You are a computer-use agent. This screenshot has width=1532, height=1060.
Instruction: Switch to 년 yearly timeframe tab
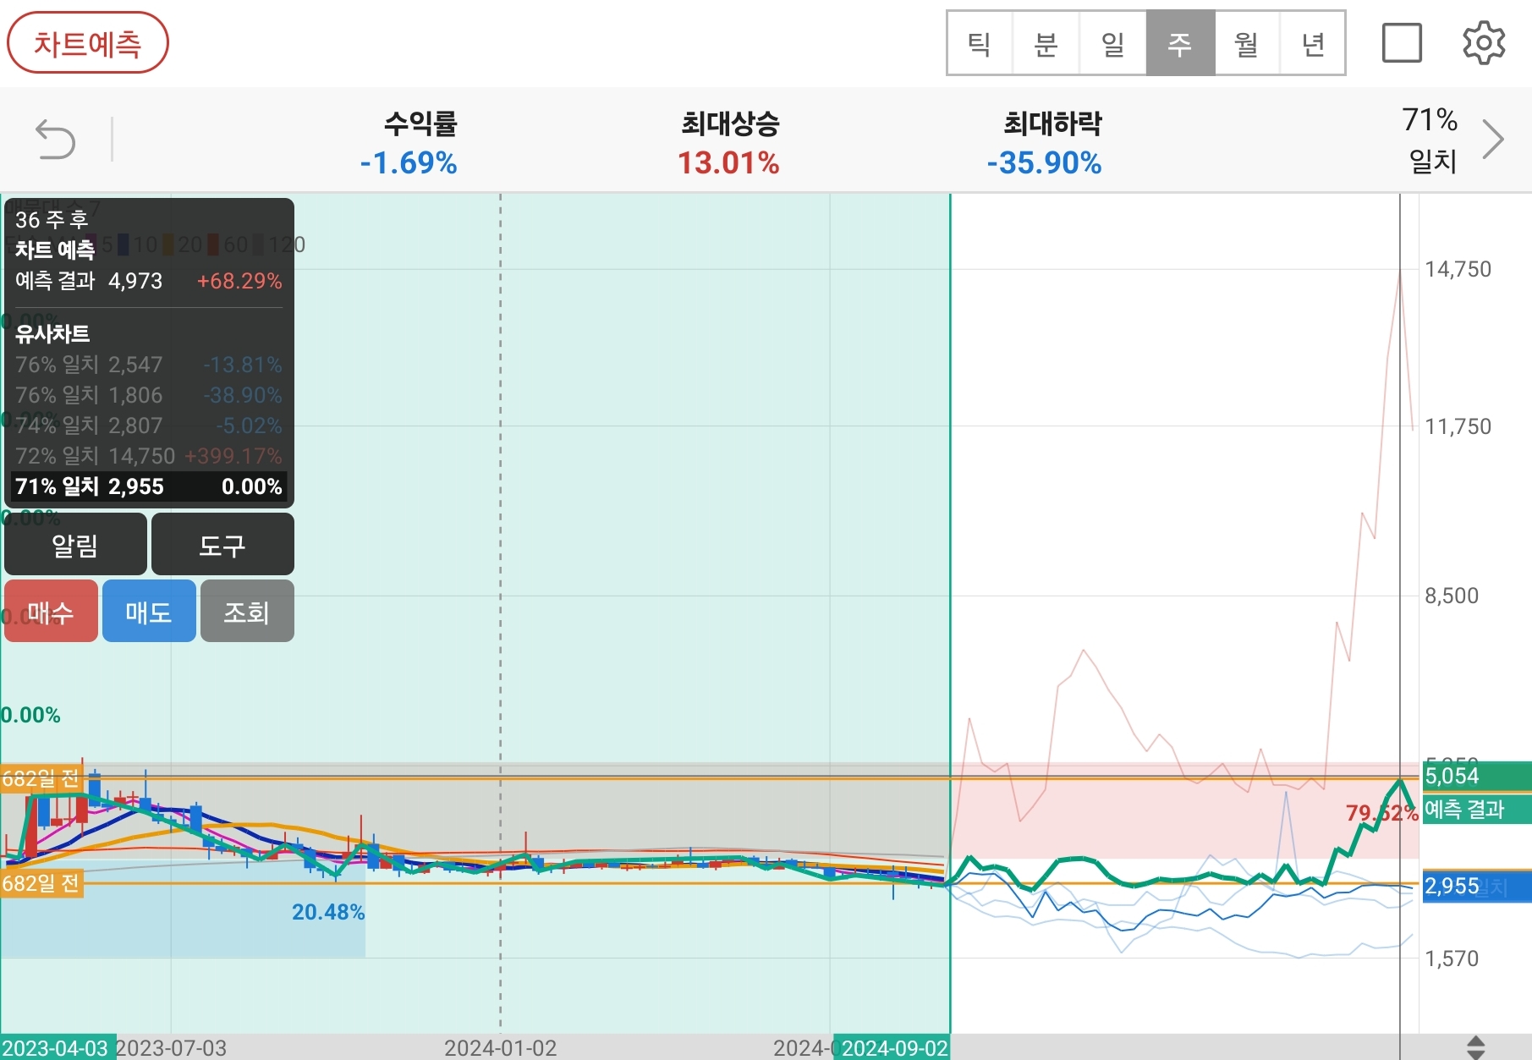click(1313, 43)
